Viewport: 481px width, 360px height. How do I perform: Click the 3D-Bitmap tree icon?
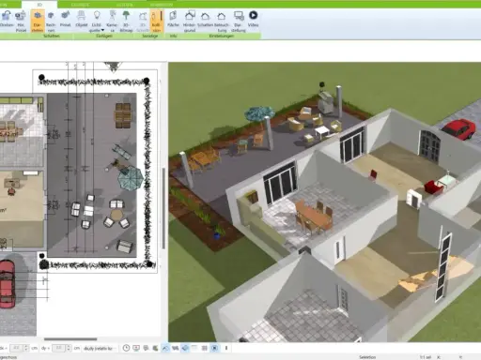pos(126,15)
